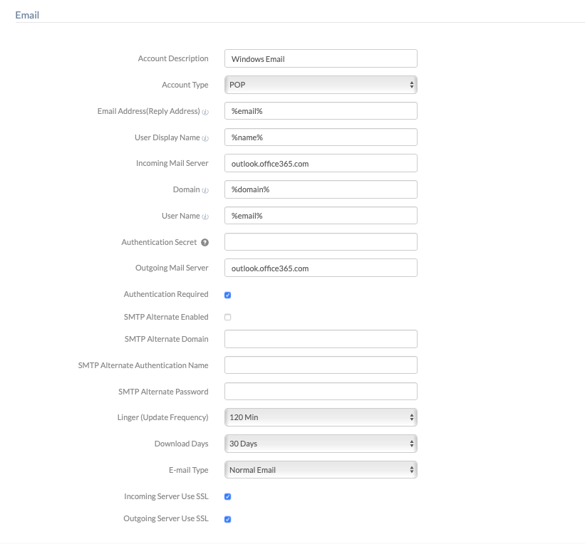Toggle Incoming Server Use SSL checkbox
585x544 pixels.
tap(227, 496)
